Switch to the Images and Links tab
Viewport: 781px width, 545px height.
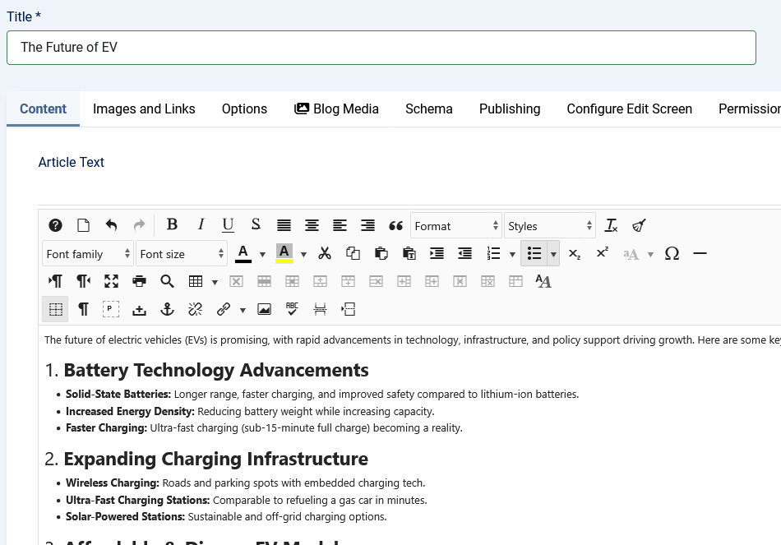point(144,109)
